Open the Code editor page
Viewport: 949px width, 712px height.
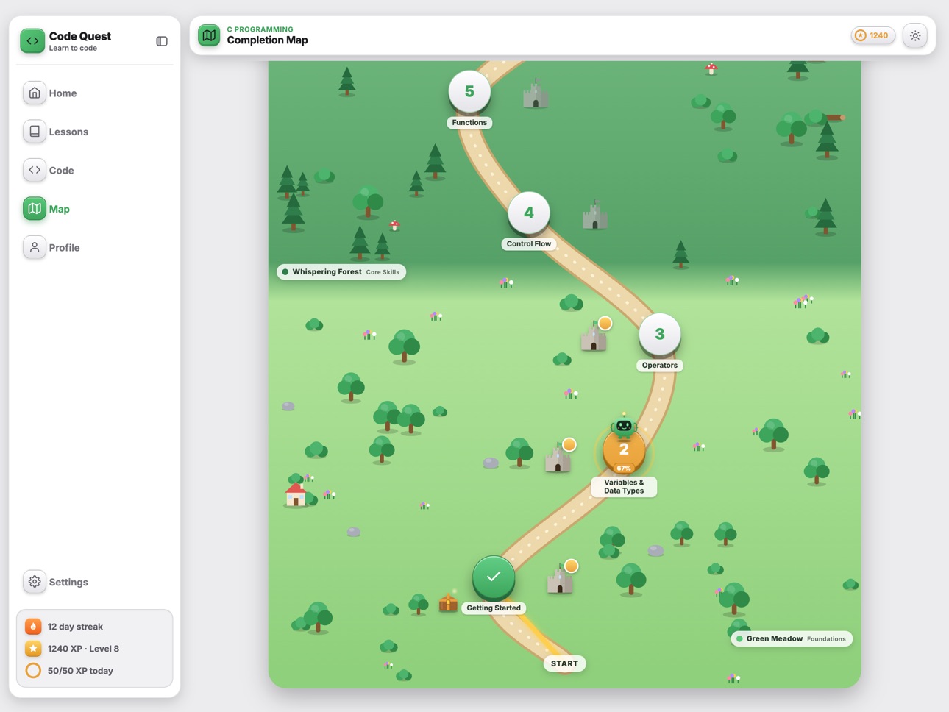coord(95,171)
